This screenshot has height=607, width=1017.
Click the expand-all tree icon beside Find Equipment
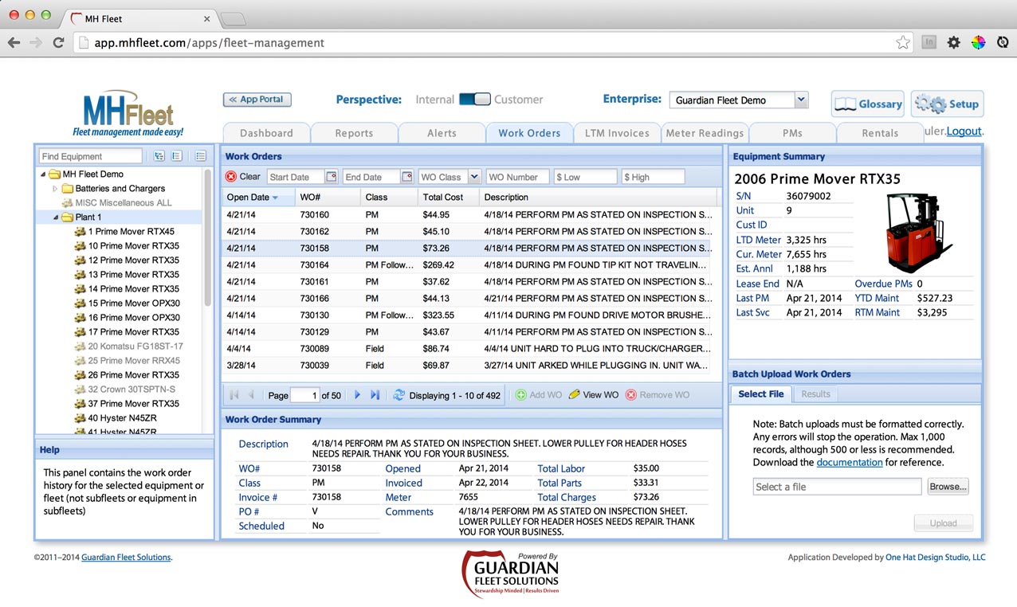pyautogui.click(x=159, y=156)
